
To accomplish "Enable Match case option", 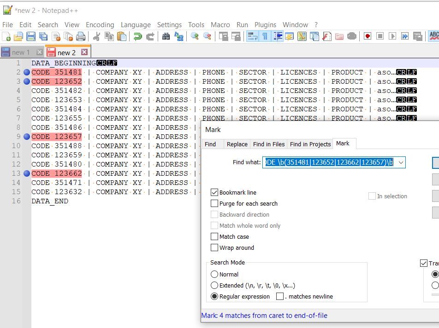I will pyautogui.click(x=214, y=236).
